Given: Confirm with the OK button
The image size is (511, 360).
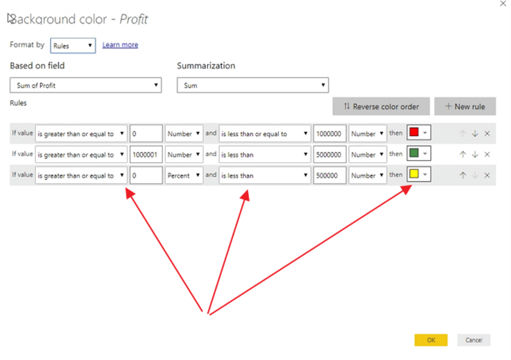Looking at the screenshot, I should (431, 340).
